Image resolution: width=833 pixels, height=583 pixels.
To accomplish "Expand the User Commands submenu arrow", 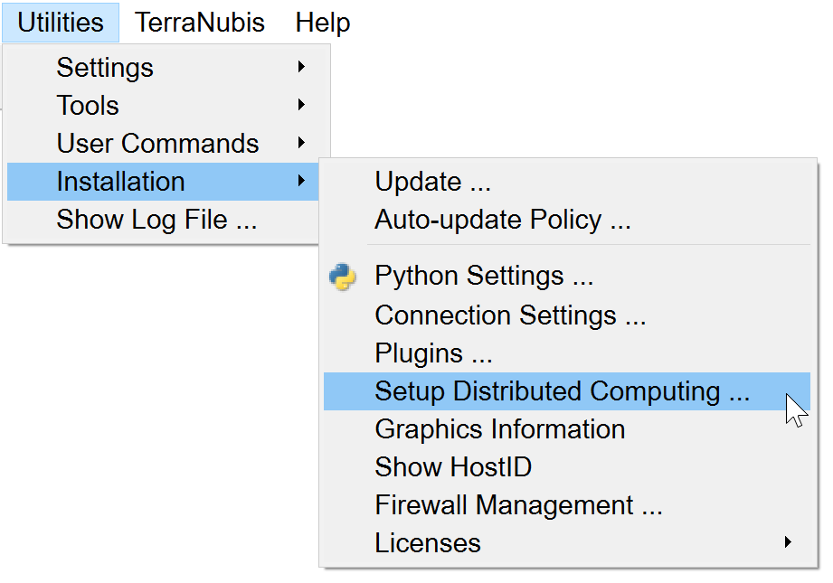I will point(301,144).
